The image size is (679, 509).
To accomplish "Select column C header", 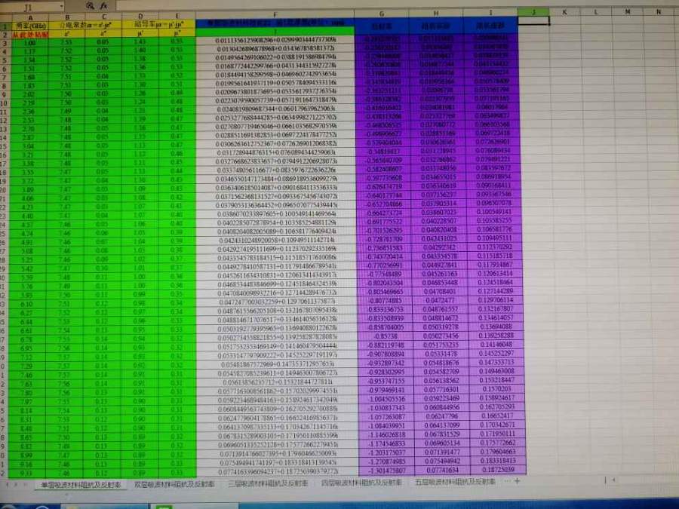I will tap(104, 17).
